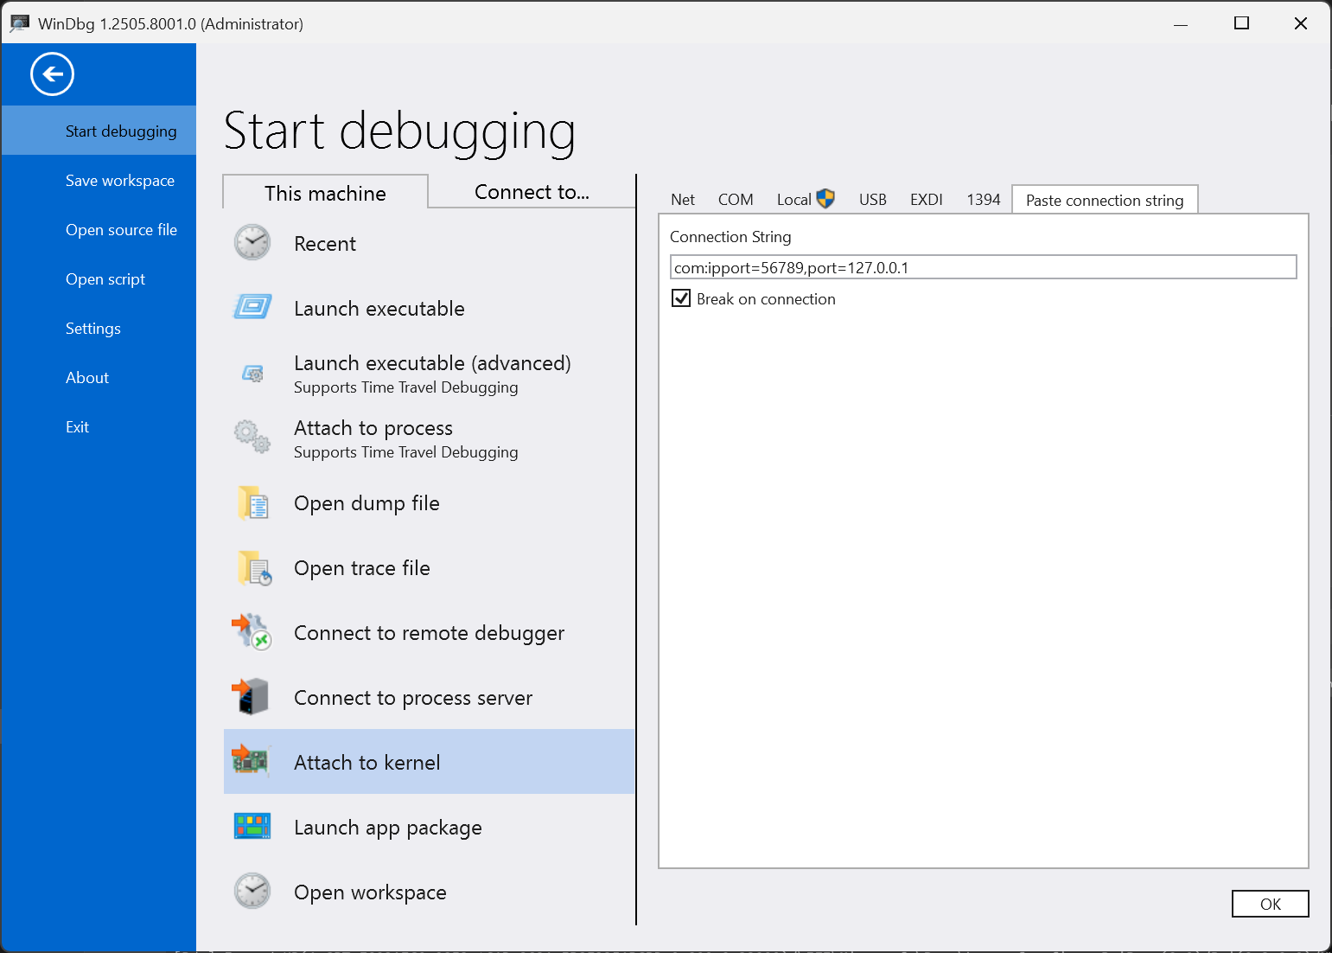Click the Launch executable window icon

pyautogui.click(x=252, y=307)
